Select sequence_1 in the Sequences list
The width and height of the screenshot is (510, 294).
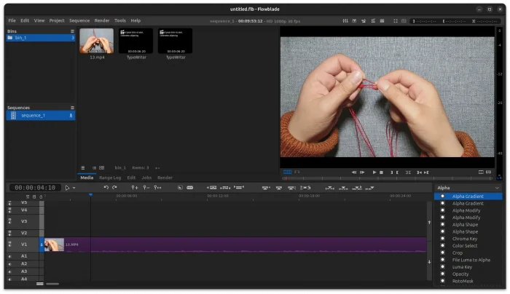(41, 115)
